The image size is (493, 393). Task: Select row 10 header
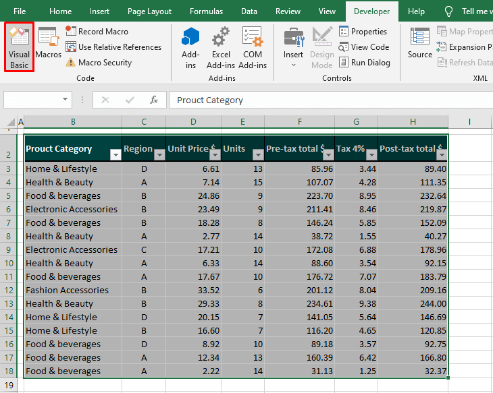(9, 263)
